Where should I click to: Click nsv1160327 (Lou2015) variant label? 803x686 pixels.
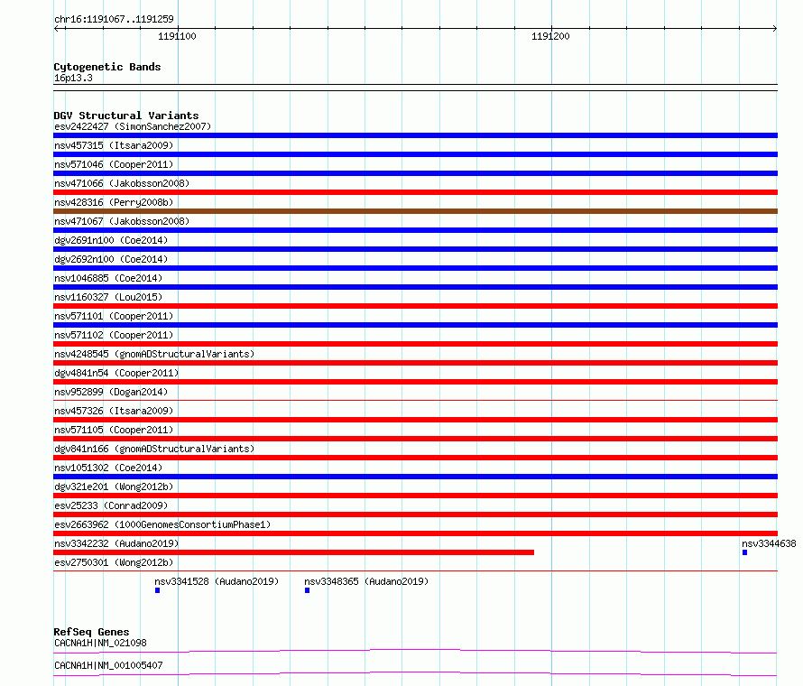point(108,297)
